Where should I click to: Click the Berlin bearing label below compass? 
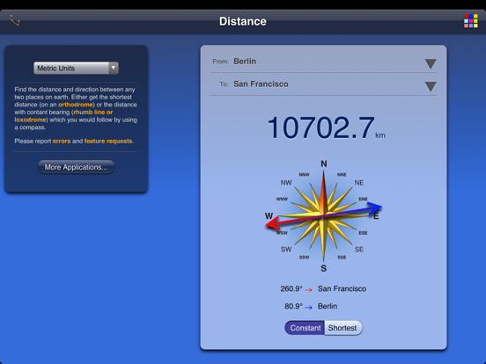(x=328, y=306)
